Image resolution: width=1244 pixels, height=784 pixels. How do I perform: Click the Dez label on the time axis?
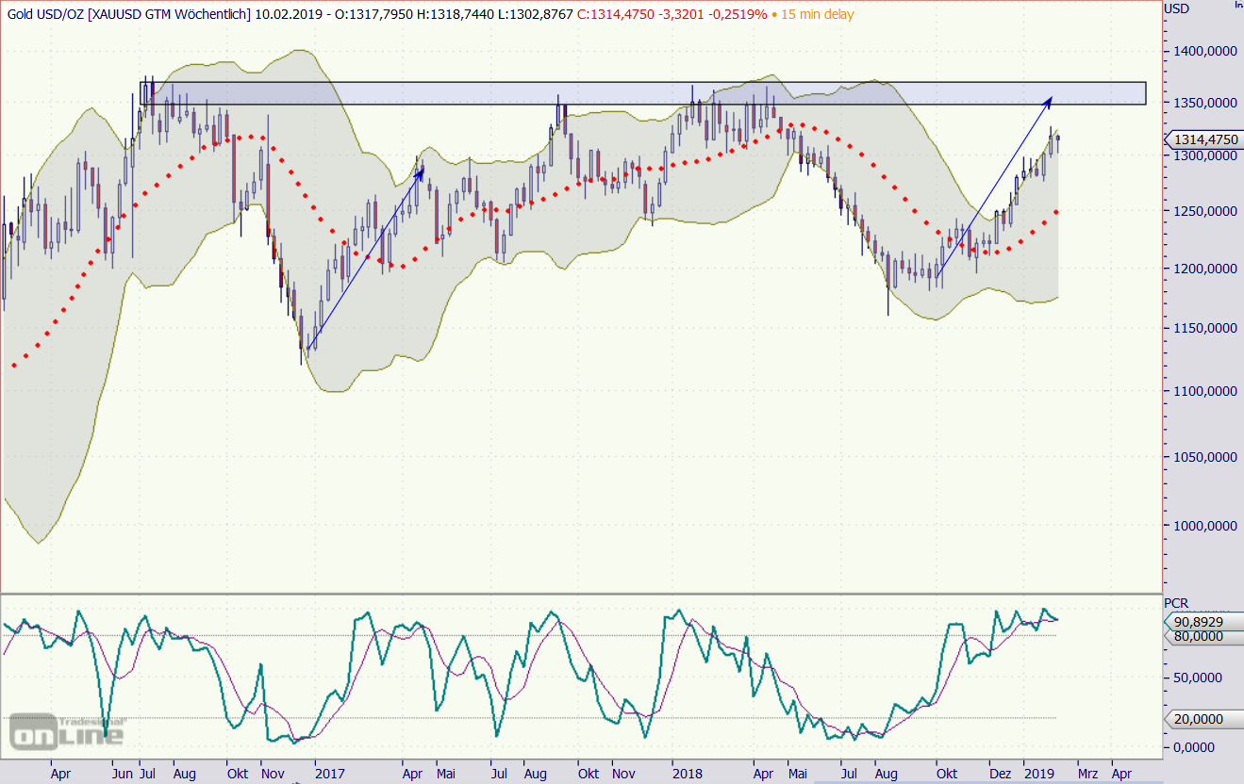pyautogui.click(x=1000, y=774)
